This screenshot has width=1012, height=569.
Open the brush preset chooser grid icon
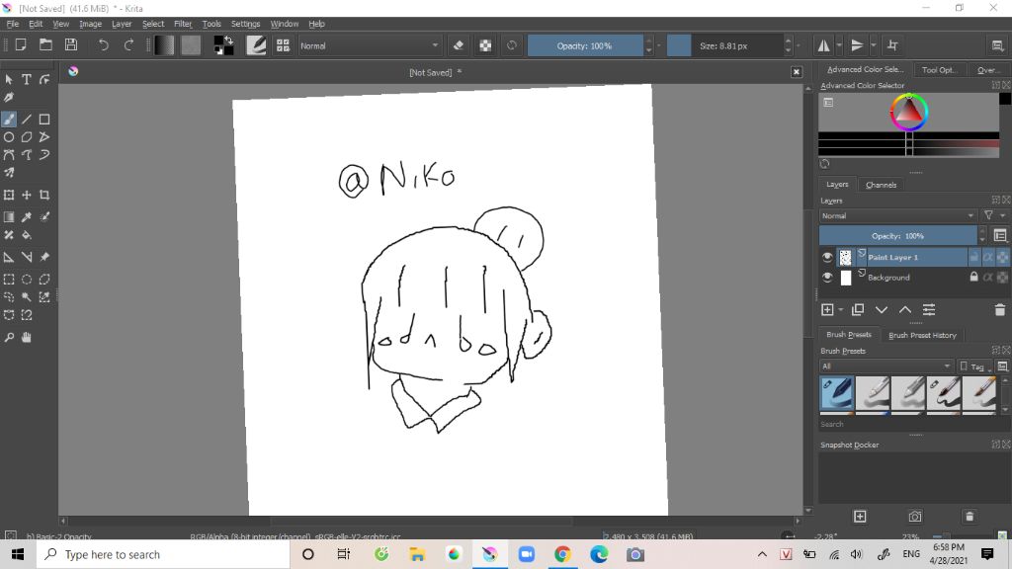click(x=283, y=45)
